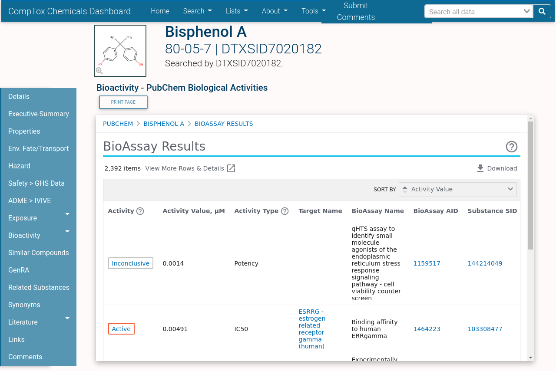Open the Sort By Activity Value dropdown
Screen dimensions: 556x371
(x=458, y=189)
